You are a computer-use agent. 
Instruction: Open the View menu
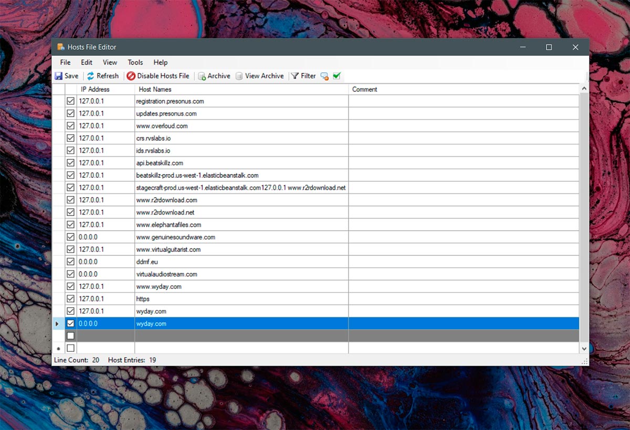click(110, 62)
